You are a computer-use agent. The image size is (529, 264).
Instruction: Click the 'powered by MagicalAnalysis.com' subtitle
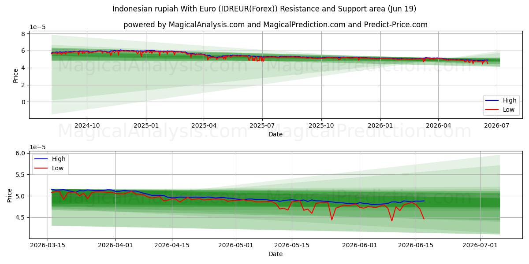click(276, 25)
